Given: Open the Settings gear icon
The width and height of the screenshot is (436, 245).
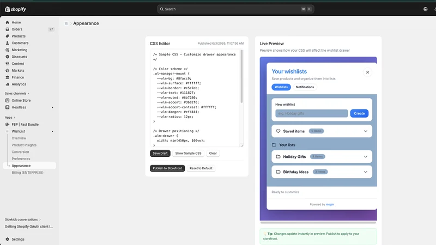Looking at the screenshot, I should (x=7, y=239).
